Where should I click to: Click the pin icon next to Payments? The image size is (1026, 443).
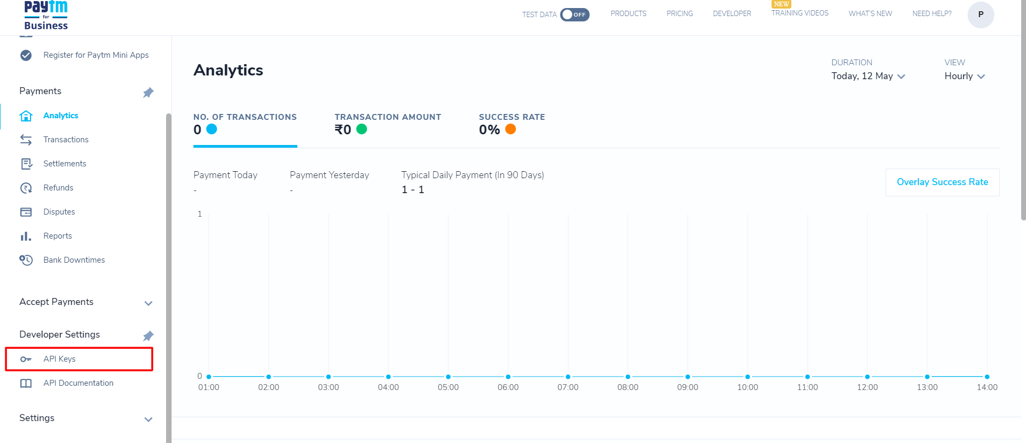click(148, 93)
